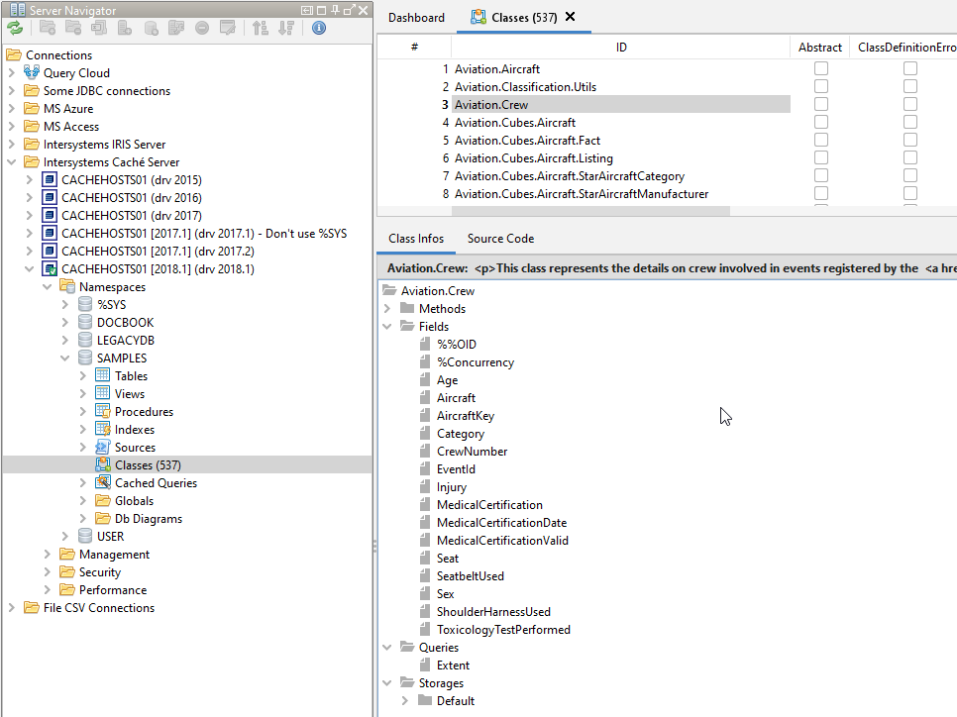Image resolution: width=957 pixels, height=717 pixels.
Task: Select the MedicalCertificationDate field
Action: pyautogui.click(x=501, y=523)
